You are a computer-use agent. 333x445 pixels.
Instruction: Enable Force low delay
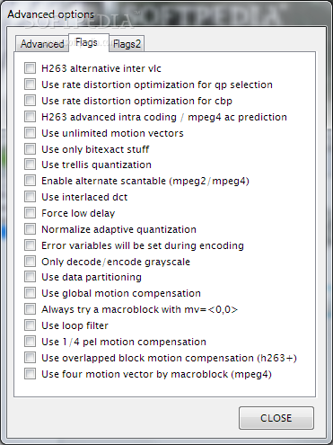(x=30, y=213)
